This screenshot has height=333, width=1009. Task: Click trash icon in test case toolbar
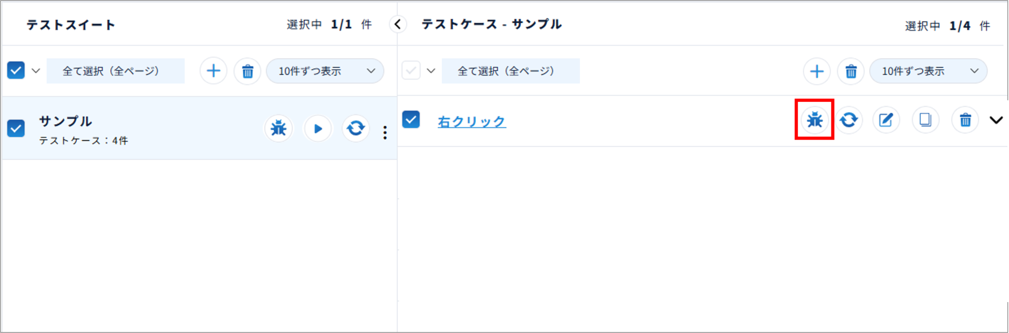(851, 71)
